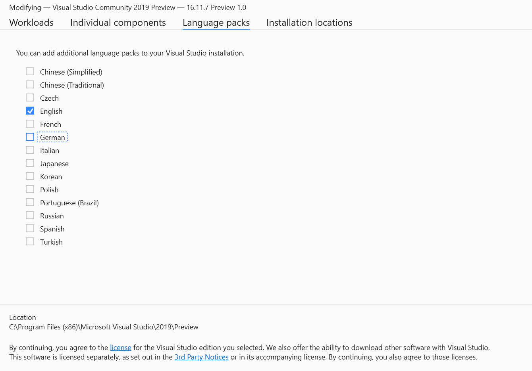The width and height of the screenshot is (532, 371).
Task: Select the Czech language pack
Action: 30,98
